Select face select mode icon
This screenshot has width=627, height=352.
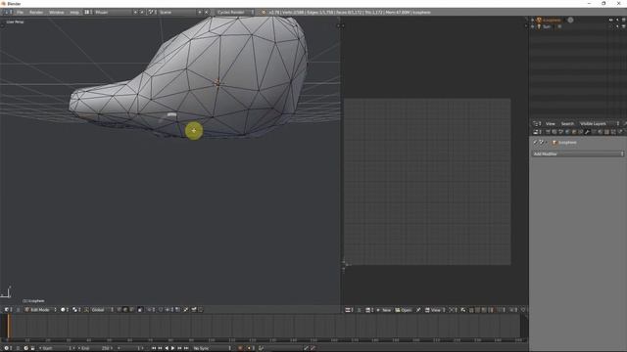pos(132,310)
